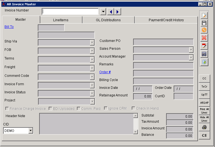Switch to the LineItems tab

(61, 20)
